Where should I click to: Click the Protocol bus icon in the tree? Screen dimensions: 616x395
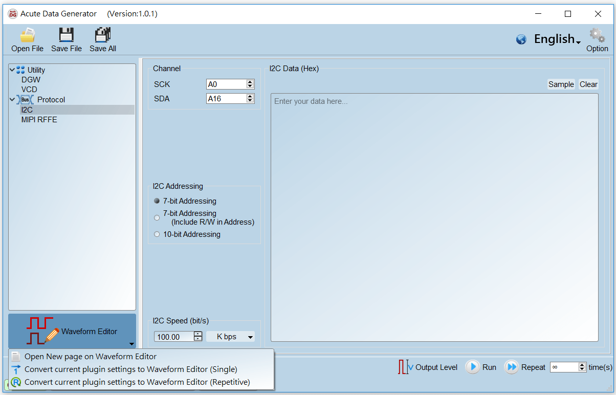[24, 99]
